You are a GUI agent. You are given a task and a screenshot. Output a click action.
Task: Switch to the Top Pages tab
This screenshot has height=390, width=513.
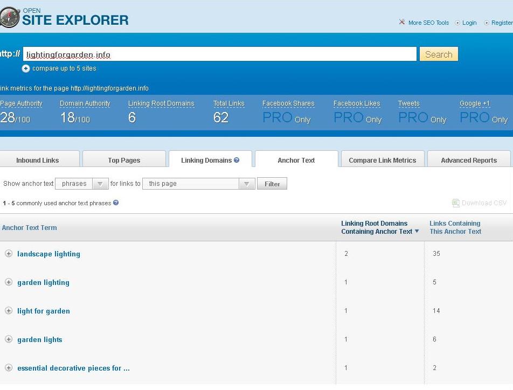tap(124, 160)
